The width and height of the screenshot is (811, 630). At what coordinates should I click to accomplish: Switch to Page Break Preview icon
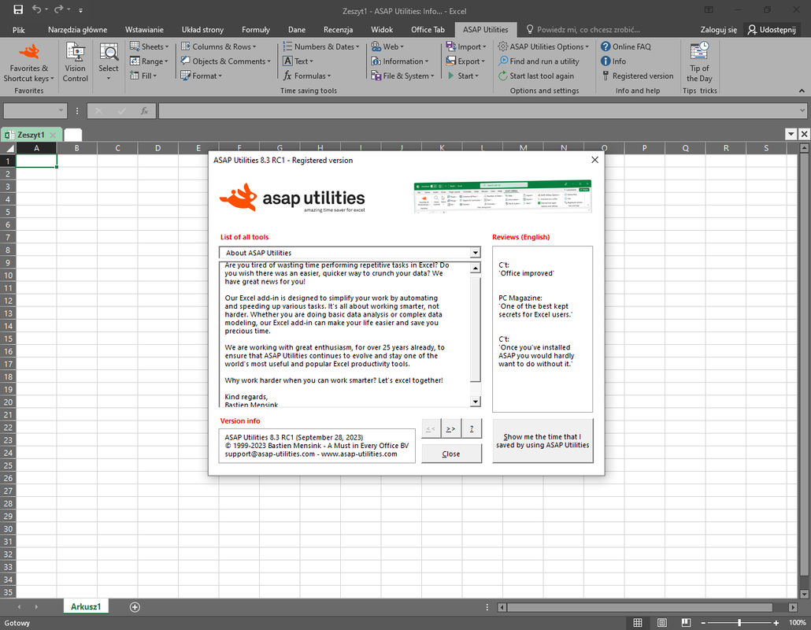click(686, 623)
